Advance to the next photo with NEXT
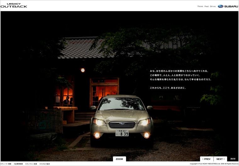Viewport: 239px width, 166px height. pyautogui.click(x=220, y=159)
